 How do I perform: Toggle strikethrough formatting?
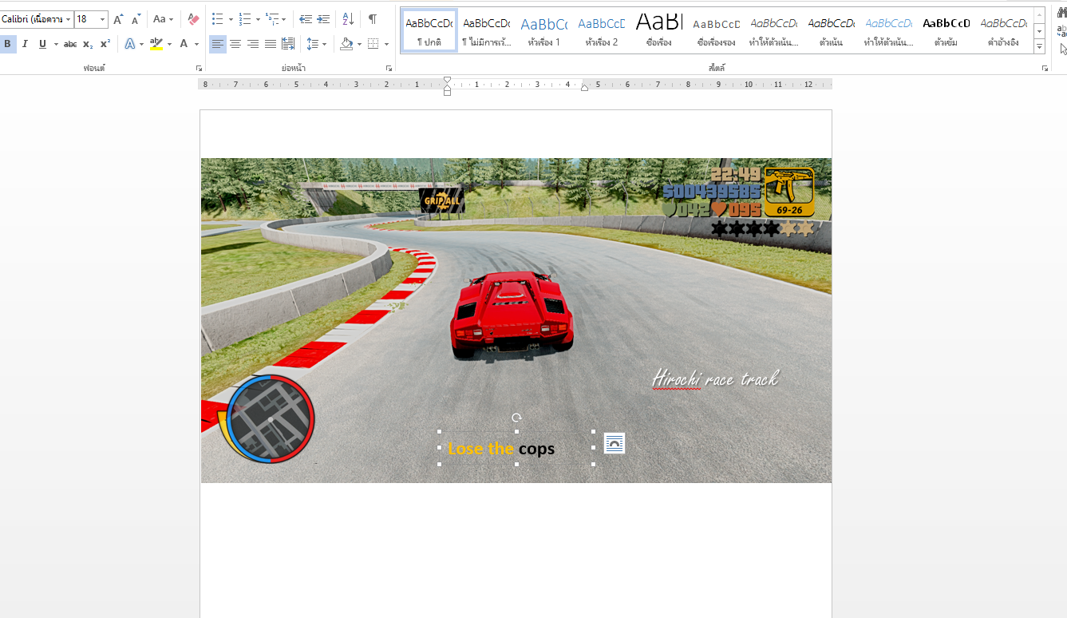click(70, 44)
